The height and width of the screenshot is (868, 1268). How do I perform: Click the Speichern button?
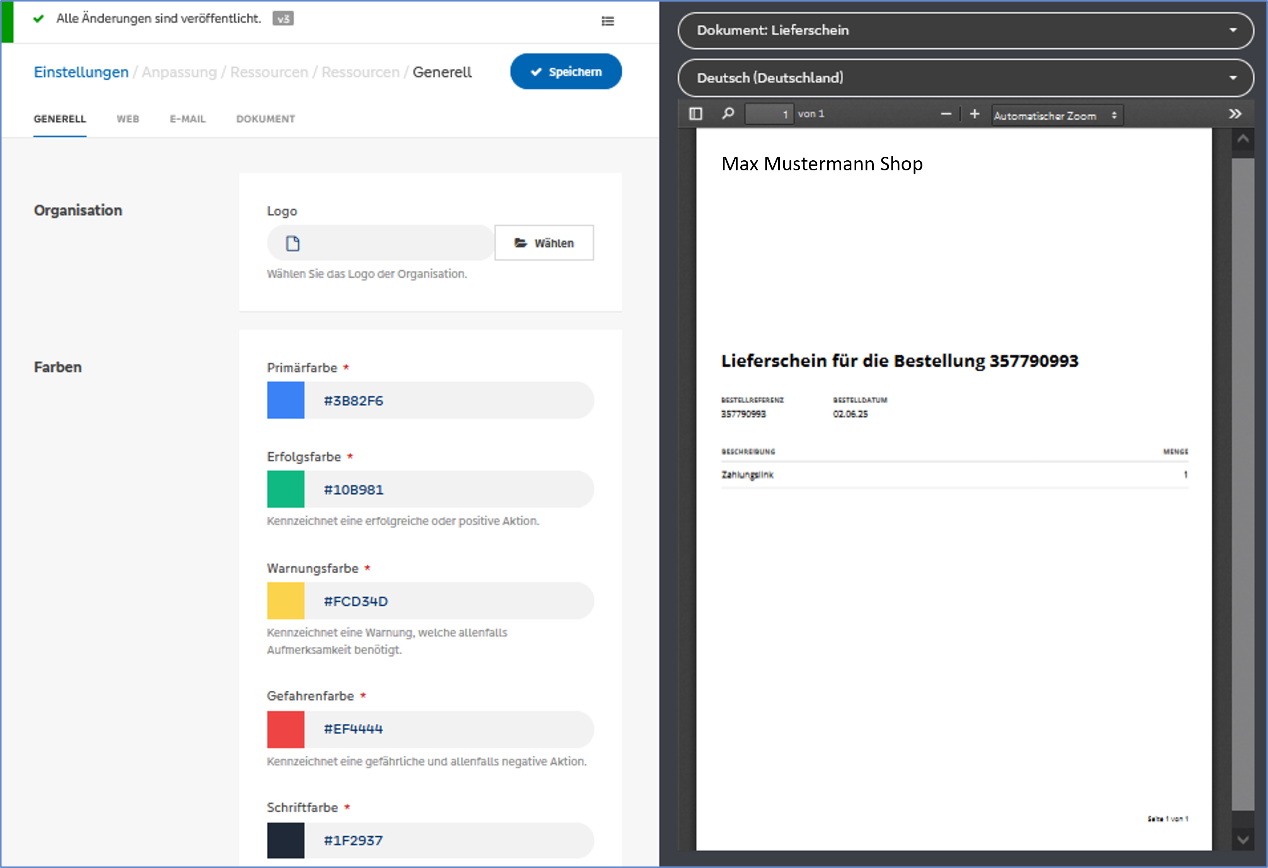click(566, 71)
